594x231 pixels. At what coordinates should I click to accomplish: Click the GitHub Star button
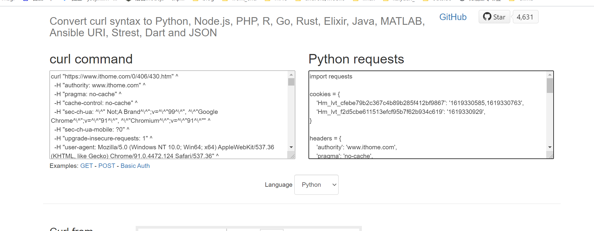pos(494,17)
